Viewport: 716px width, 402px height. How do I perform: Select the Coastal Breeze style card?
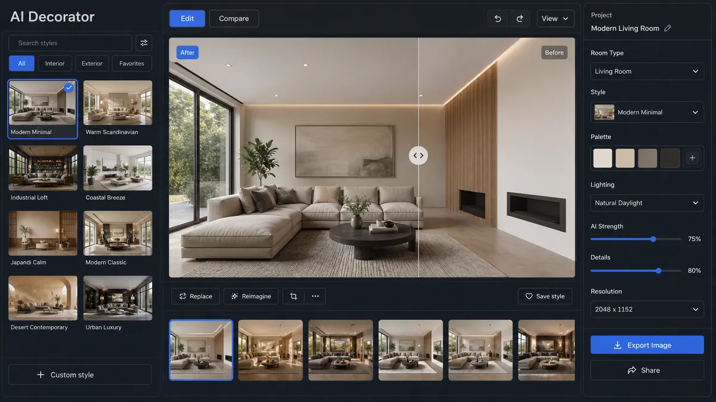[x=118, y=174]
